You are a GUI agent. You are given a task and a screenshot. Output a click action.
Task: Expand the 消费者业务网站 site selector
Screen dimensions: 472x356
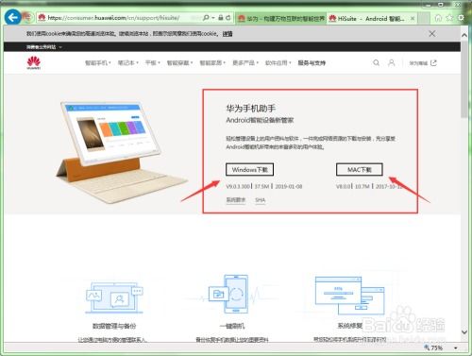(44, 47)
